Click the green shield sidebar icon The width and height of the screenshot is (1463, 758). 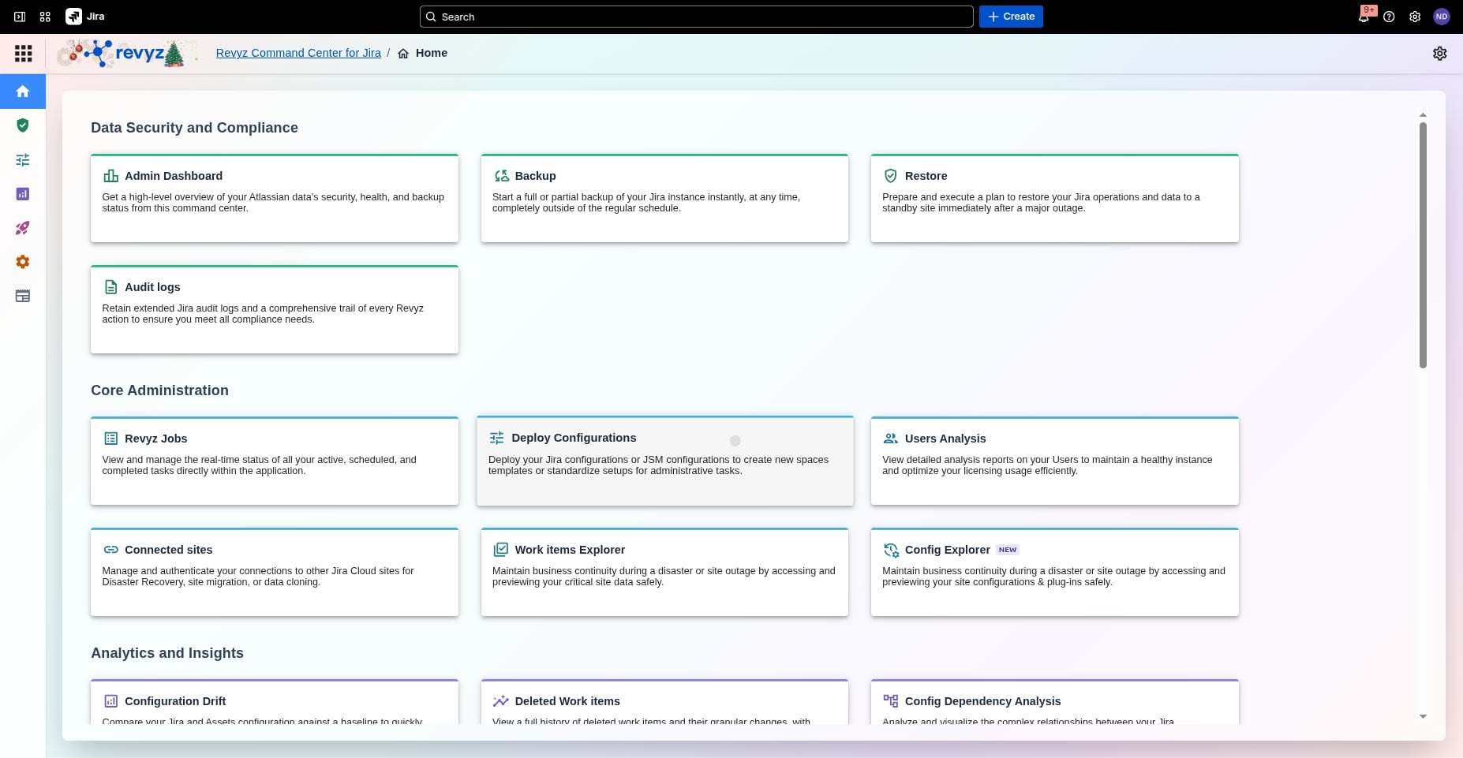click(23, 125)
